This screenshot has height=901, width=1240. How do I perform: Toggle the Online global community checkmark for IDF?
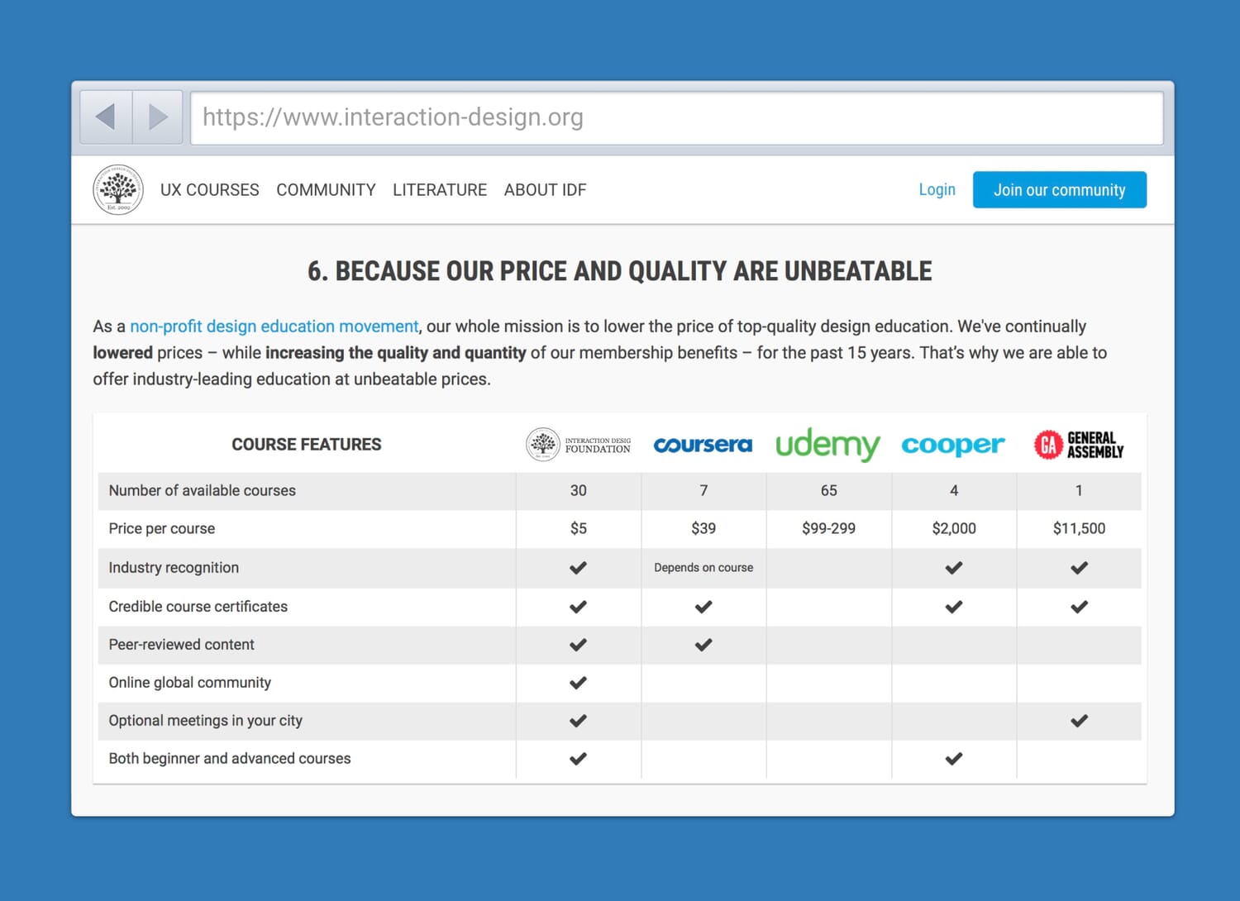pos(578,683)
